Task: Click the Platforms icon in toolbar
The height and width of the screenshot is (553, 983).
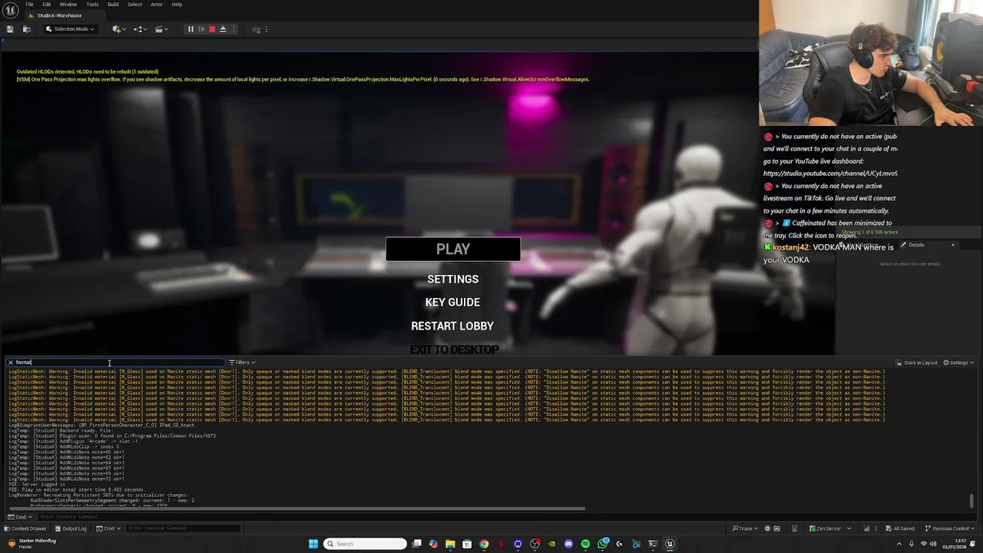Action: [x=256, y=29]
